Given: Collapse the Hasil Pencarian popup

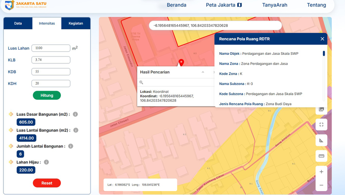Looking at the screenshot, I should click(203, 72).
